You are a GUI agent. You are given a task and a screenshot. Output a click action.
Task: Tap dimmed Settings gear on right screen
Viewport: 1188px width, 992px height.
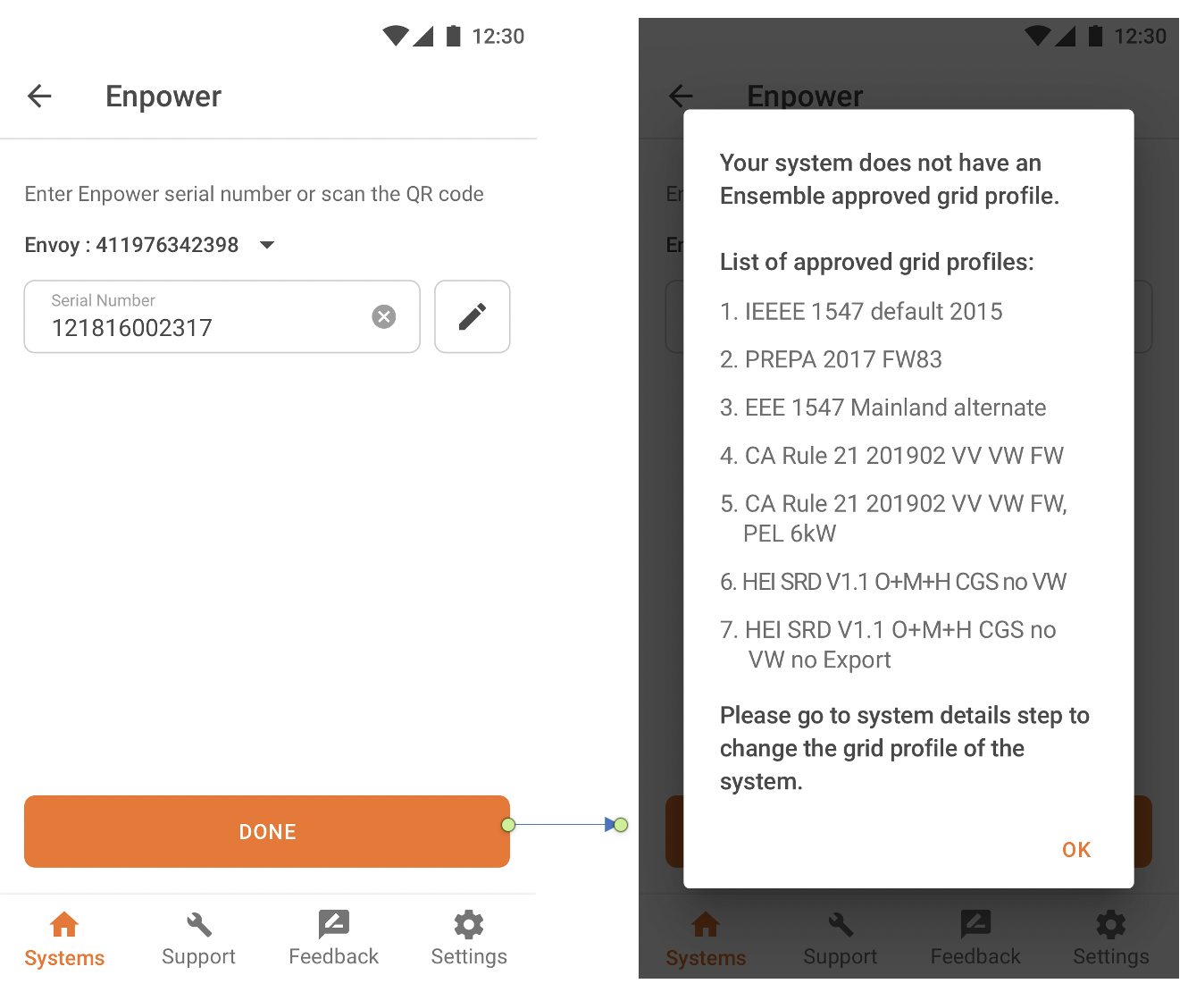[x=1111, y=925]
